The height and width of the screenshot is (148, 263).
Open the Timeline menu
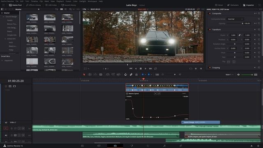[x=34, y=1]
